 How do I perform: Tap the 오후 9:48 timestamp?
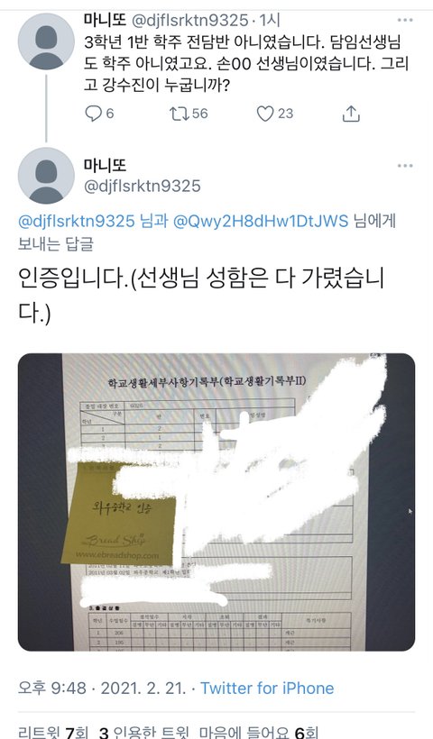click(x=52, y=689)
